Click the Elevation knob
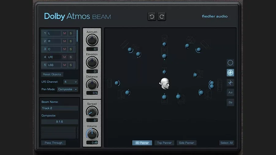 point(92,62)
